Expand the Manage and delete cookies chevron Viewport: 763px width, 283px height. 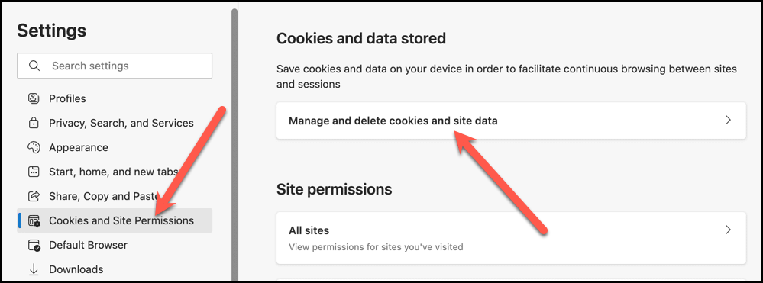(x=728, y=120)
